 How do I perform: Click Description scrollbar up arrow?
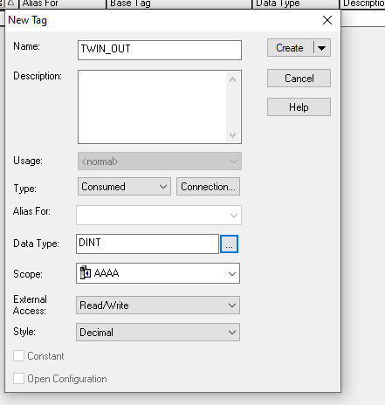[x=232, y=79]
